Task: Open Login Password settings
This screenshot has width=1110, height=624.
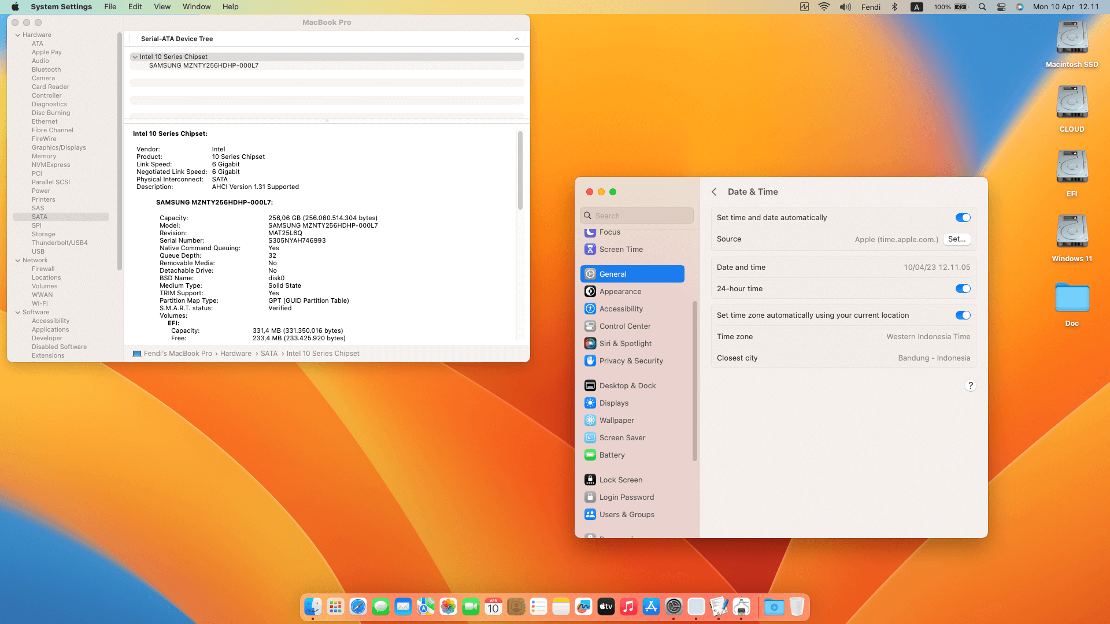Action: 632,497
